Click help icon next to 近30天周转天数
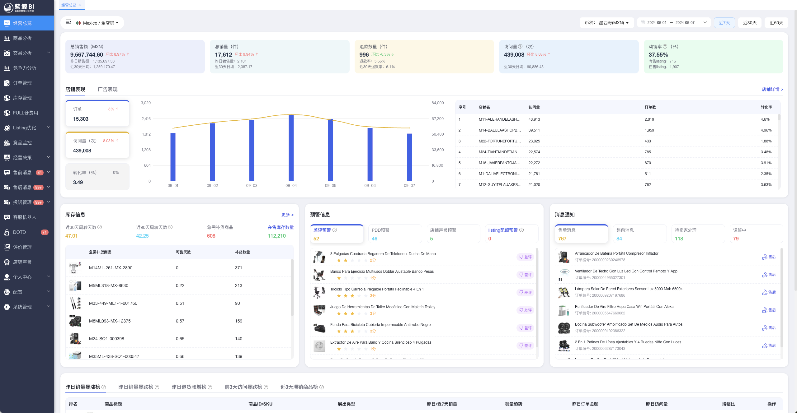This screenshot has height=413, width=797. pyautogui.click(x=100, y=227)
